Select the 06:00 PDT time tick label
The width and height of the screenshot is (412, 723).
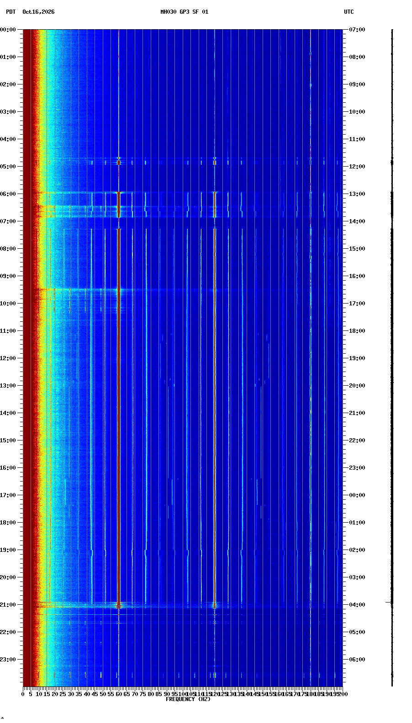8,194
